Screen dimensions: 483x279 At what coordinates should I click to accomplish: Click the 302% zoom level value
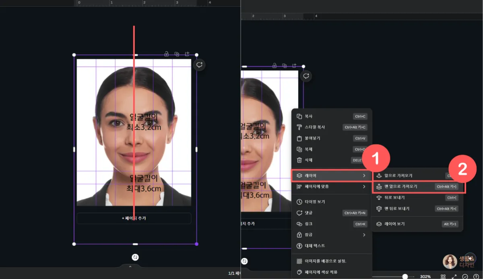[425, 277]
